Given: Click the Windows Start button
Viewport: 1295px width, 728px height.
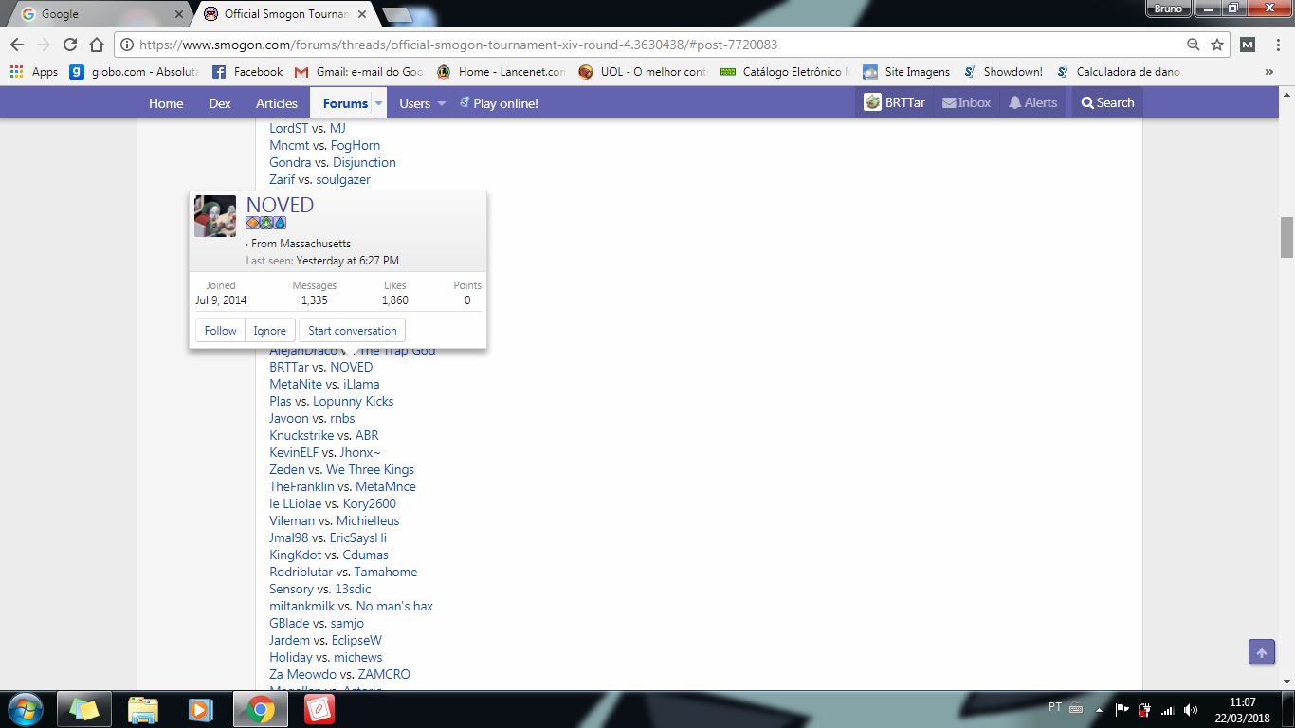Looking at the screenshot, I should coord(25,709).
